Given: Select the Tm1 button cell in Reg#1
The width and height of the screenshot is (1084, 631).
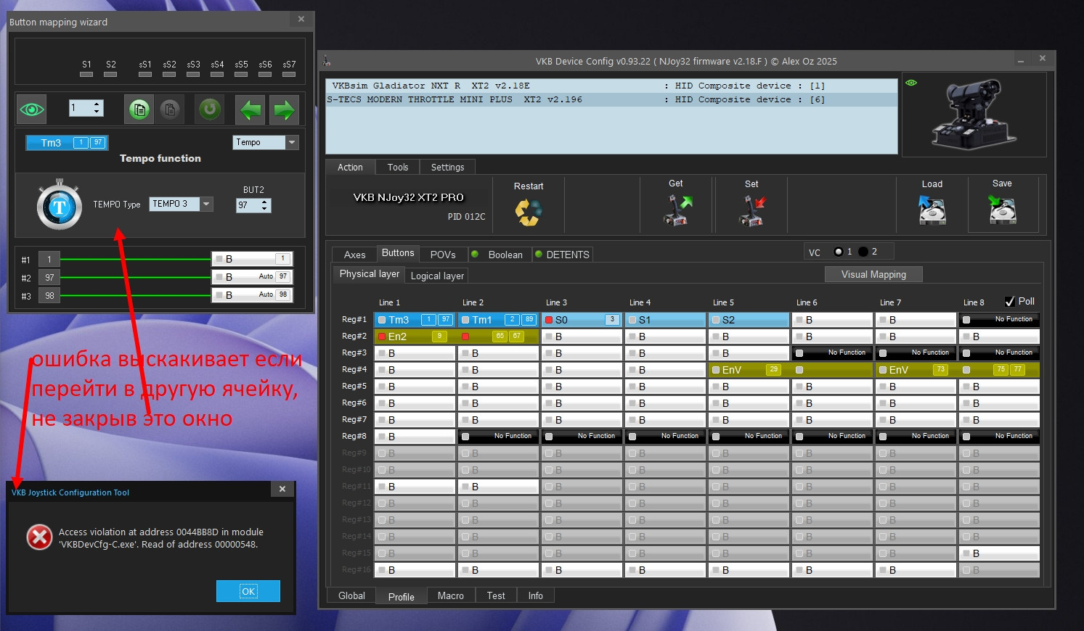Looking at the screenshot, I should (498, 320).
